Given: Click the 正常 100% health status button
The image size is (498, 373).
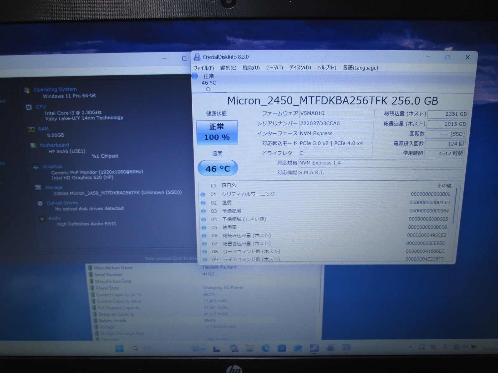Looking at the screenshot, I should point(217,132).
